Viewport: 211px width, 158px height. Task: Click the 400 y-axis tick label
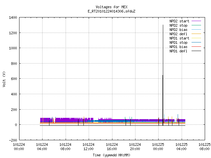coord(14,94)
